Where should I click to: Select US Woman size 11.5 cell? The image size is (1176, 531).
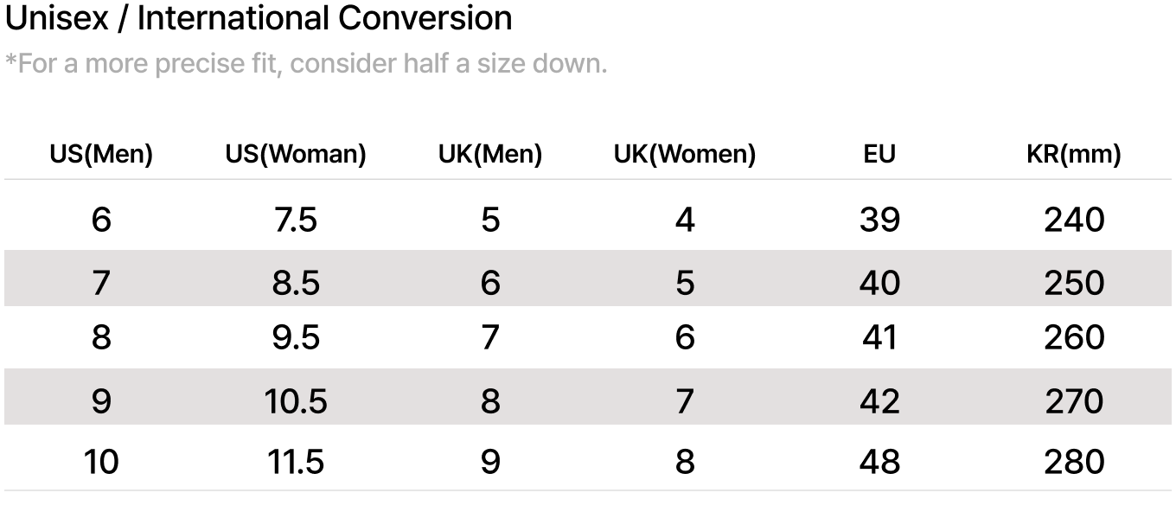point(296,462)
